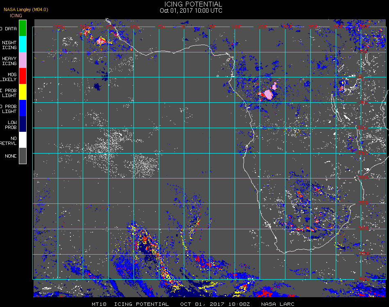This screenshot has width=389, height=307.
Task: Click the orange ICING legend heading
Action: point(16,16)
